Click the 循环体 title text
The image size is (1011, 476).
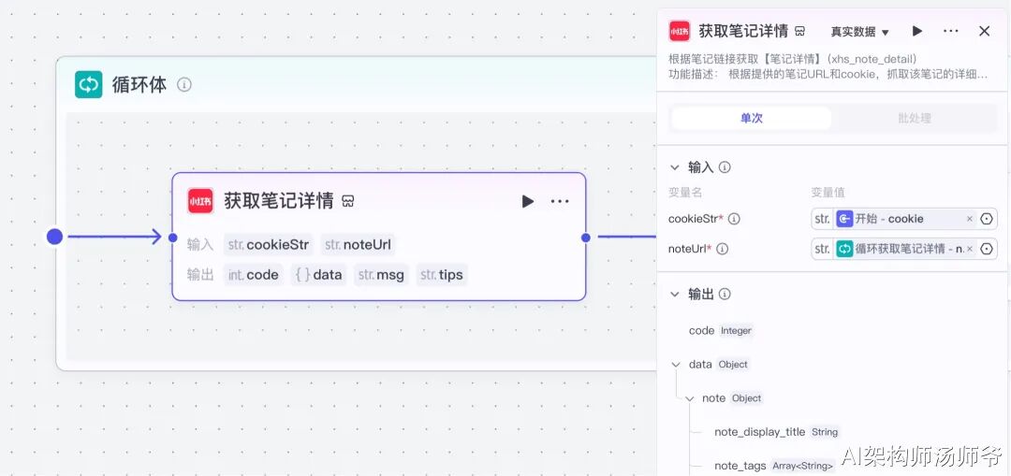click(x=139, y=84)
